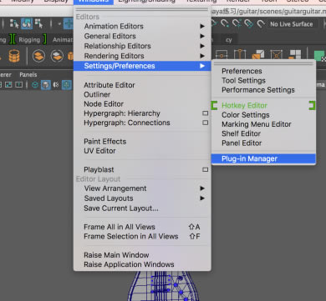Open the Panels menu in viewport
Viewport: 326px width, 301px height.
point(28,74)
